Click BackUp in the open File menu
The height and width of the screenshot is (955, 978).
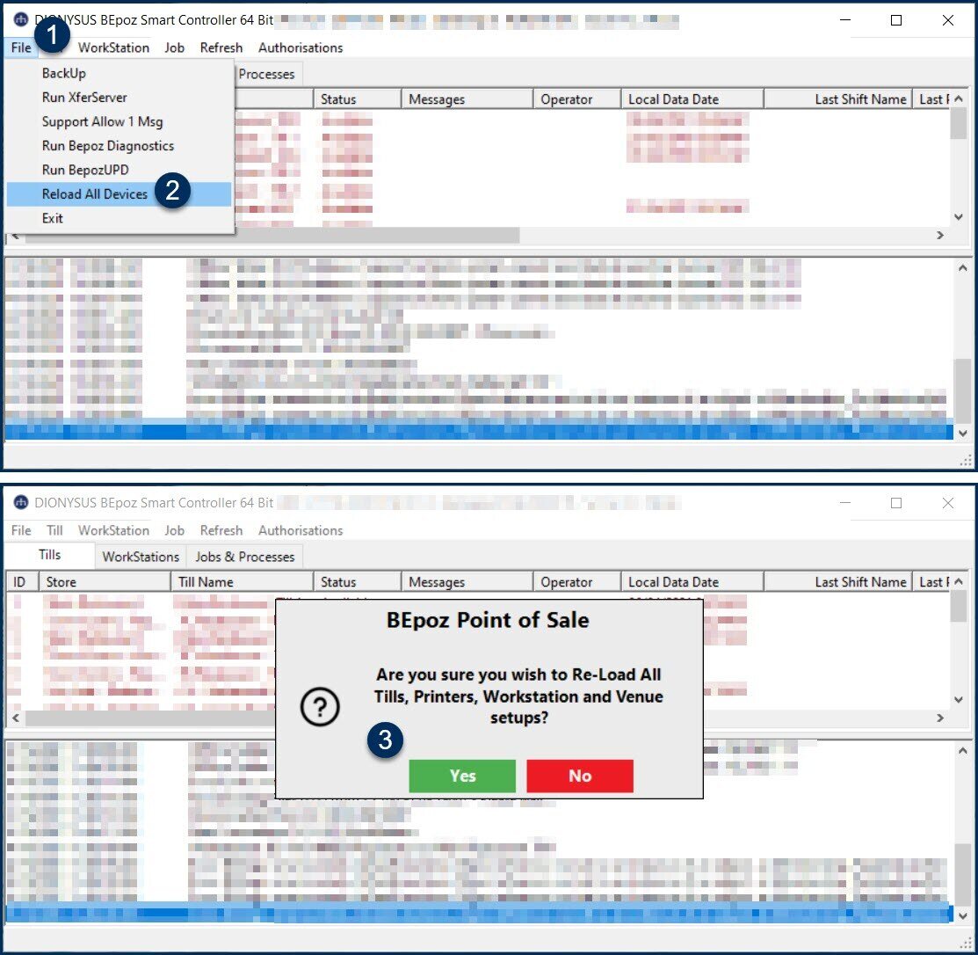pyautogui.click(x=64, y=74)
